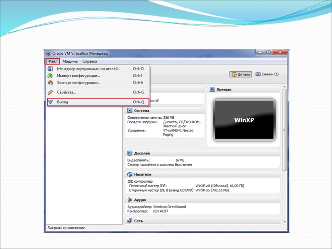The width and height of the screenshot is (332, 249).
Task: Click the orange export appliance icon
Action: pyautogui.click(x=50, y=83)
